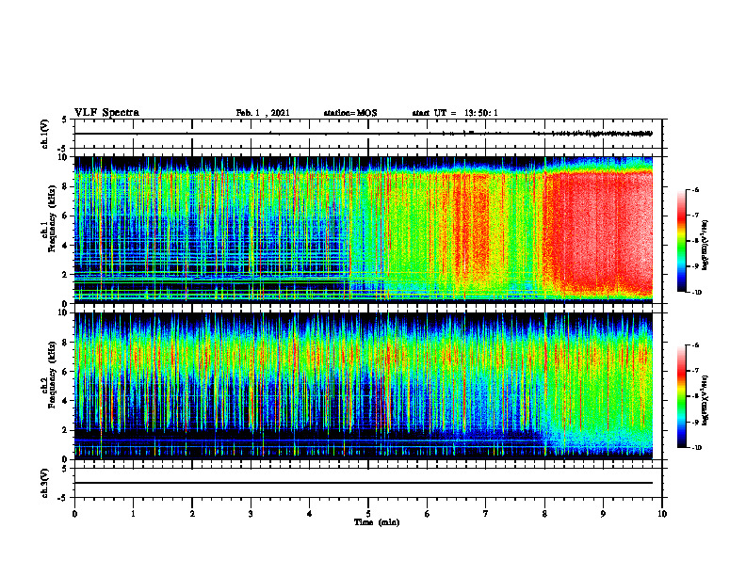Select the ch.2 "Frequency (kHz)" axis label

pos(52,375)
